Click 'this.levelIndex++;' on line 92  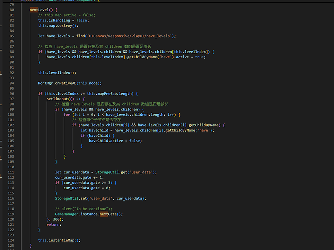point(57,73)
